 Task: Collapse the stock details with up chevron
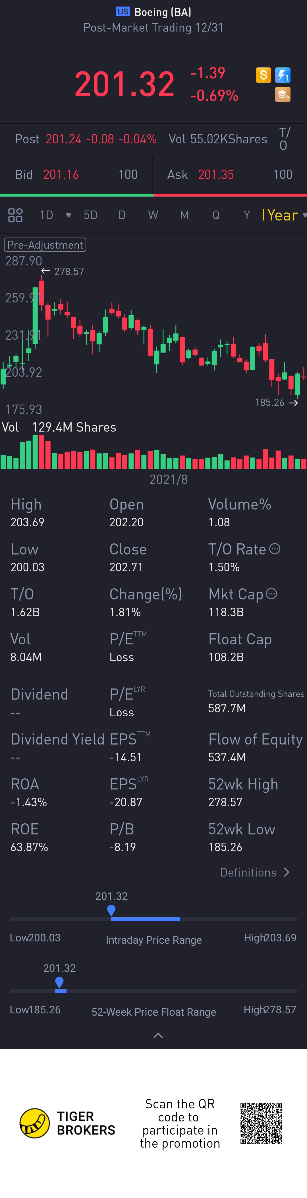(158, 1036)
